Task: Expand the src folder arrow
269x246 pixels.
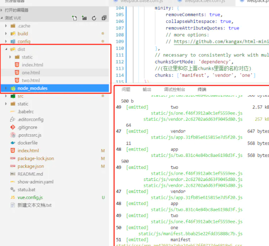Action: point(6,96)
